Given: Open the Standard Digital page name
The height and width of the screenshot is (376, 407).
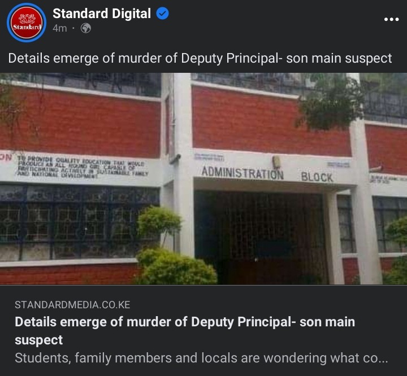Looking at the screenshot, I should click(x=102, y=14).
